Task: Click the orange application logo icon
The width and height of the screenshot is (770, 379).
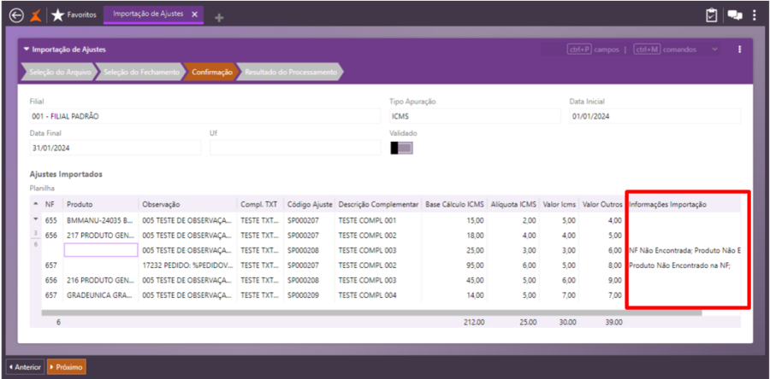Action: click(36, 15)
